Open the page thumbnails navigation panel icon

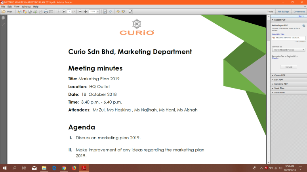(3, 18)
